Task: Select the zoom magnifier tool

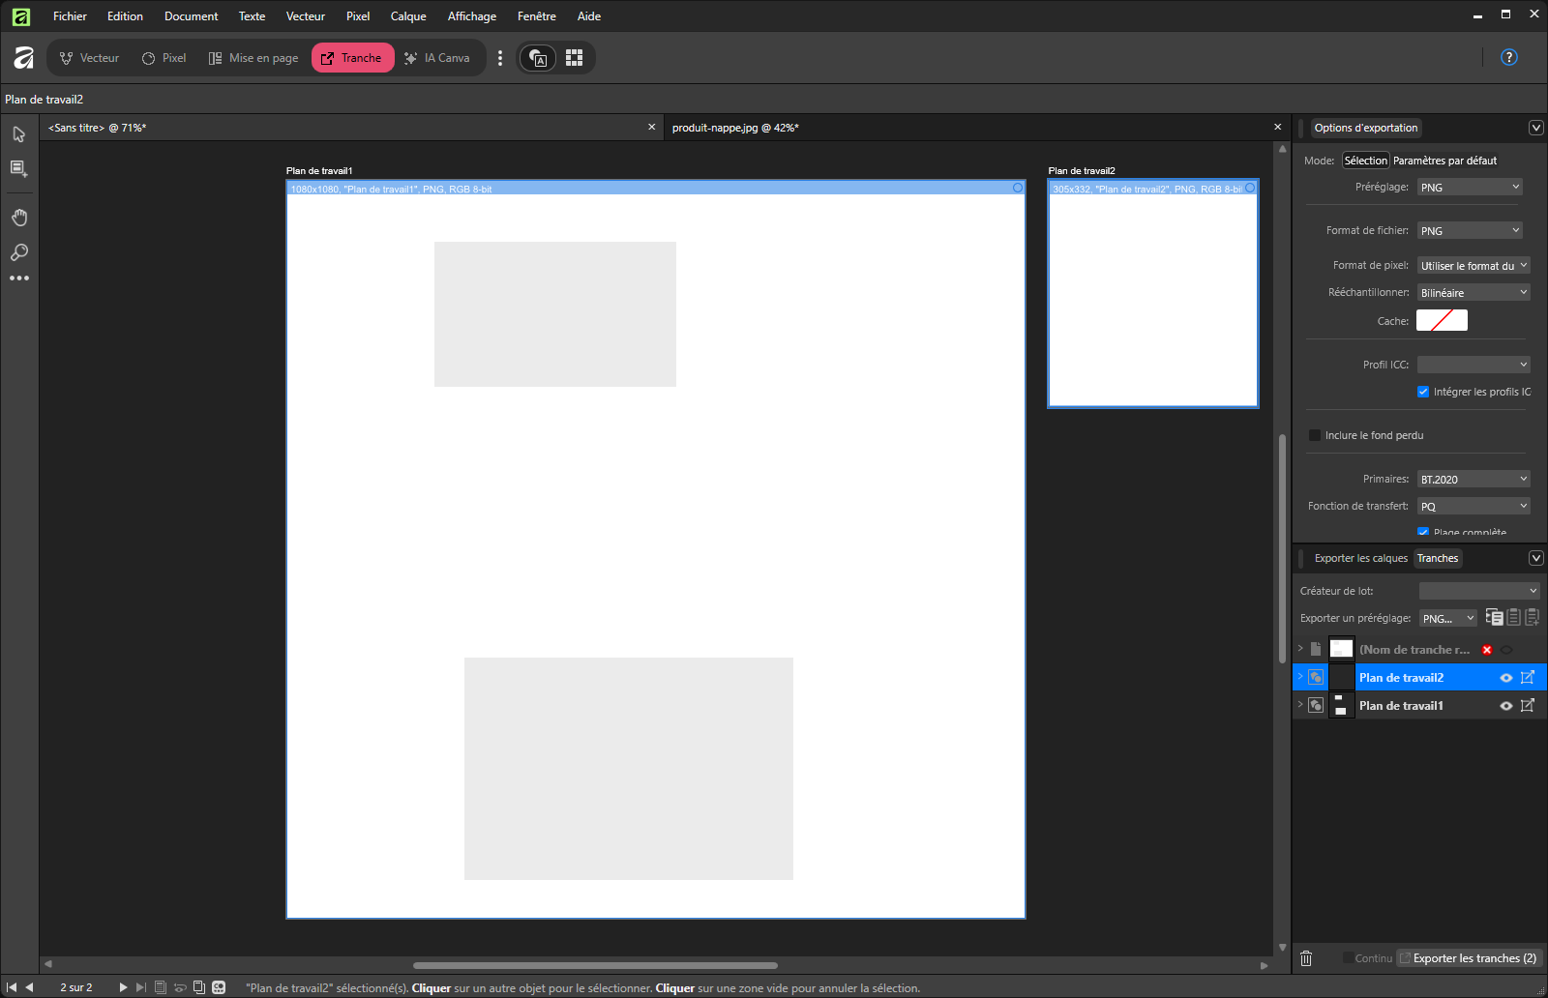Action: point(19,252)
